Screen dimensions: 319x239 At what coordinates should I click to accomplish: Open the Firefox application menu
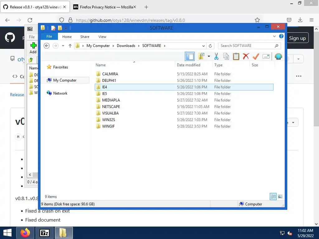coord(312,20)
